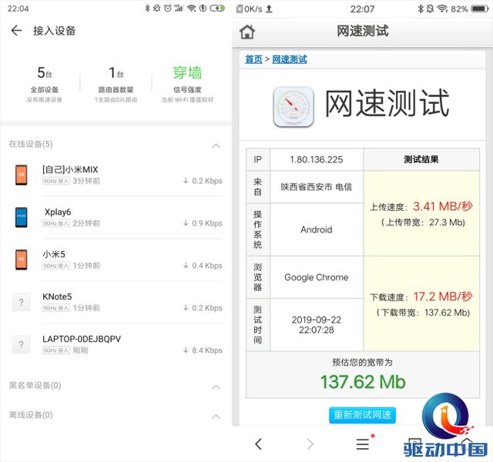
Task: Tap the download arrow beside 8.4 Kbps
Action: coord(186,350)
